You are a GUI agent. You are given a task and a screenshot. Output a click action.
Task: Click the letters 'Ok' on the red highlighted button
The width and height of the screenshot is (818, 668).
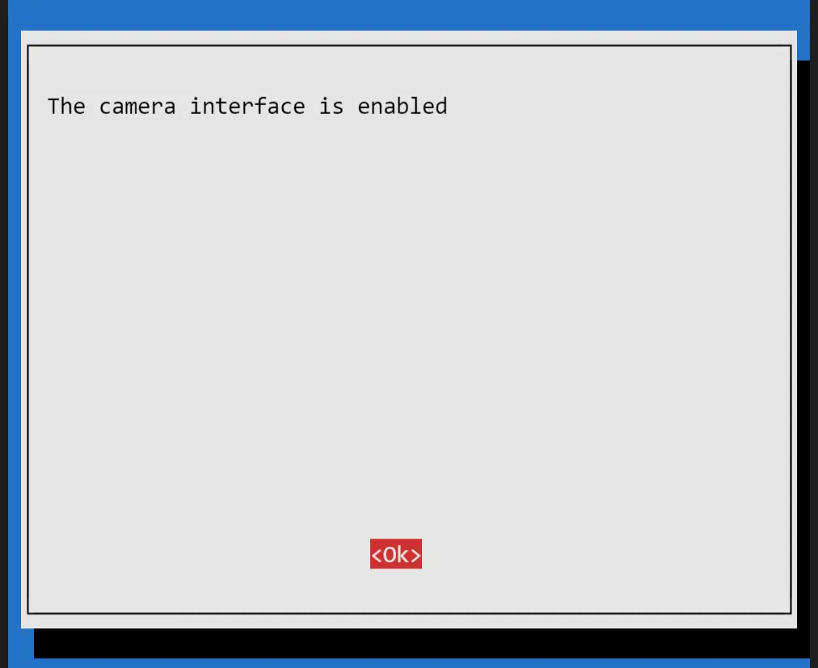(x=396, y=554)
